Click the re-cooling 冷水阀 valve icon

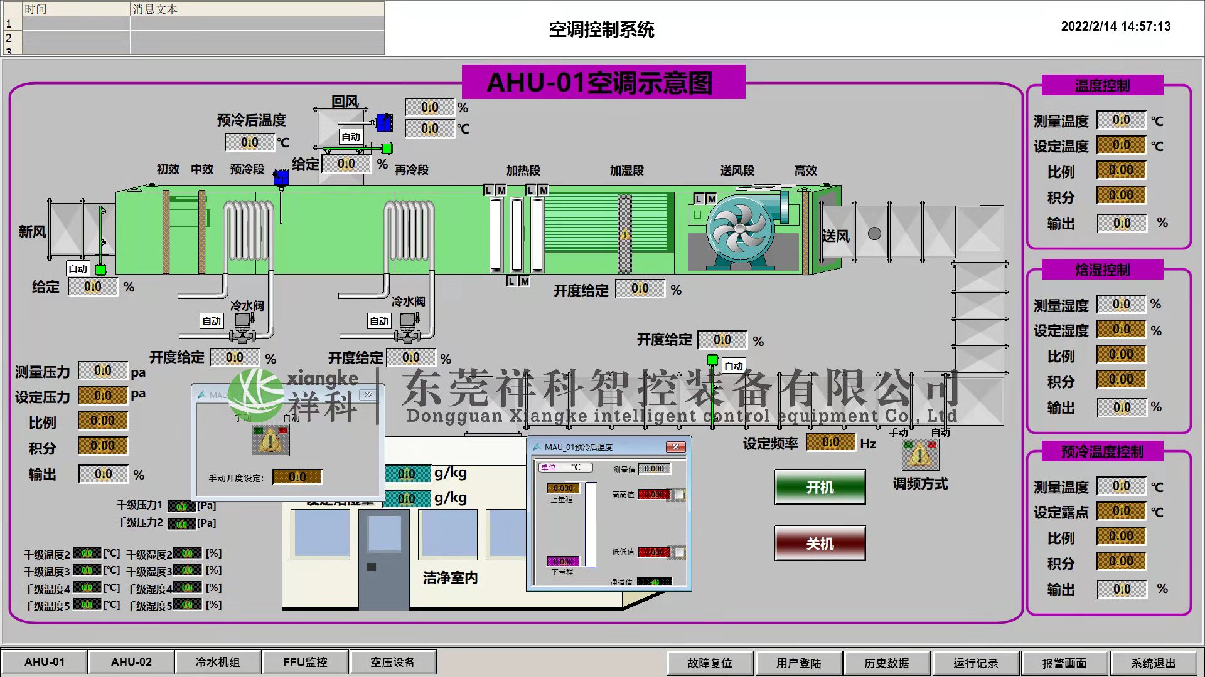[409, 328]
